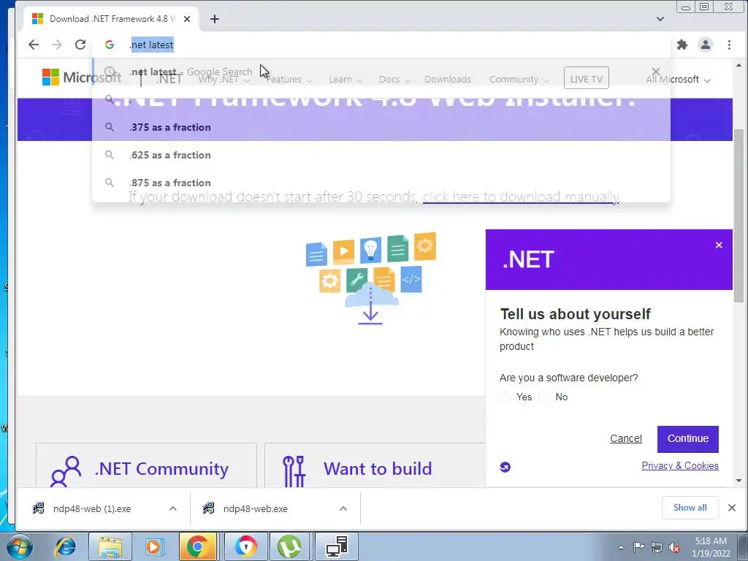This screenshot has height=561, width=748.
Task: Click the LIVE TV button
Action: click(587, 78)
